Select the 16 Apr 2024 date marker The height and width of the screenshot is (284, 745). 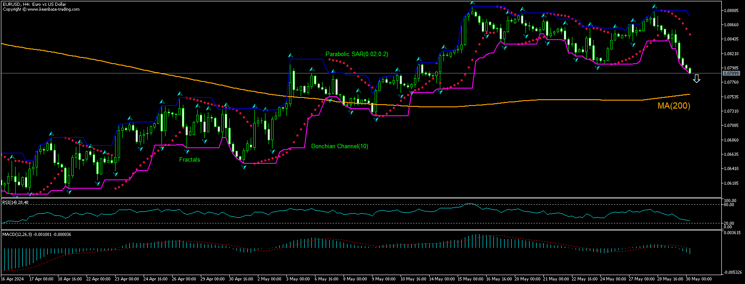pos(13,279)
